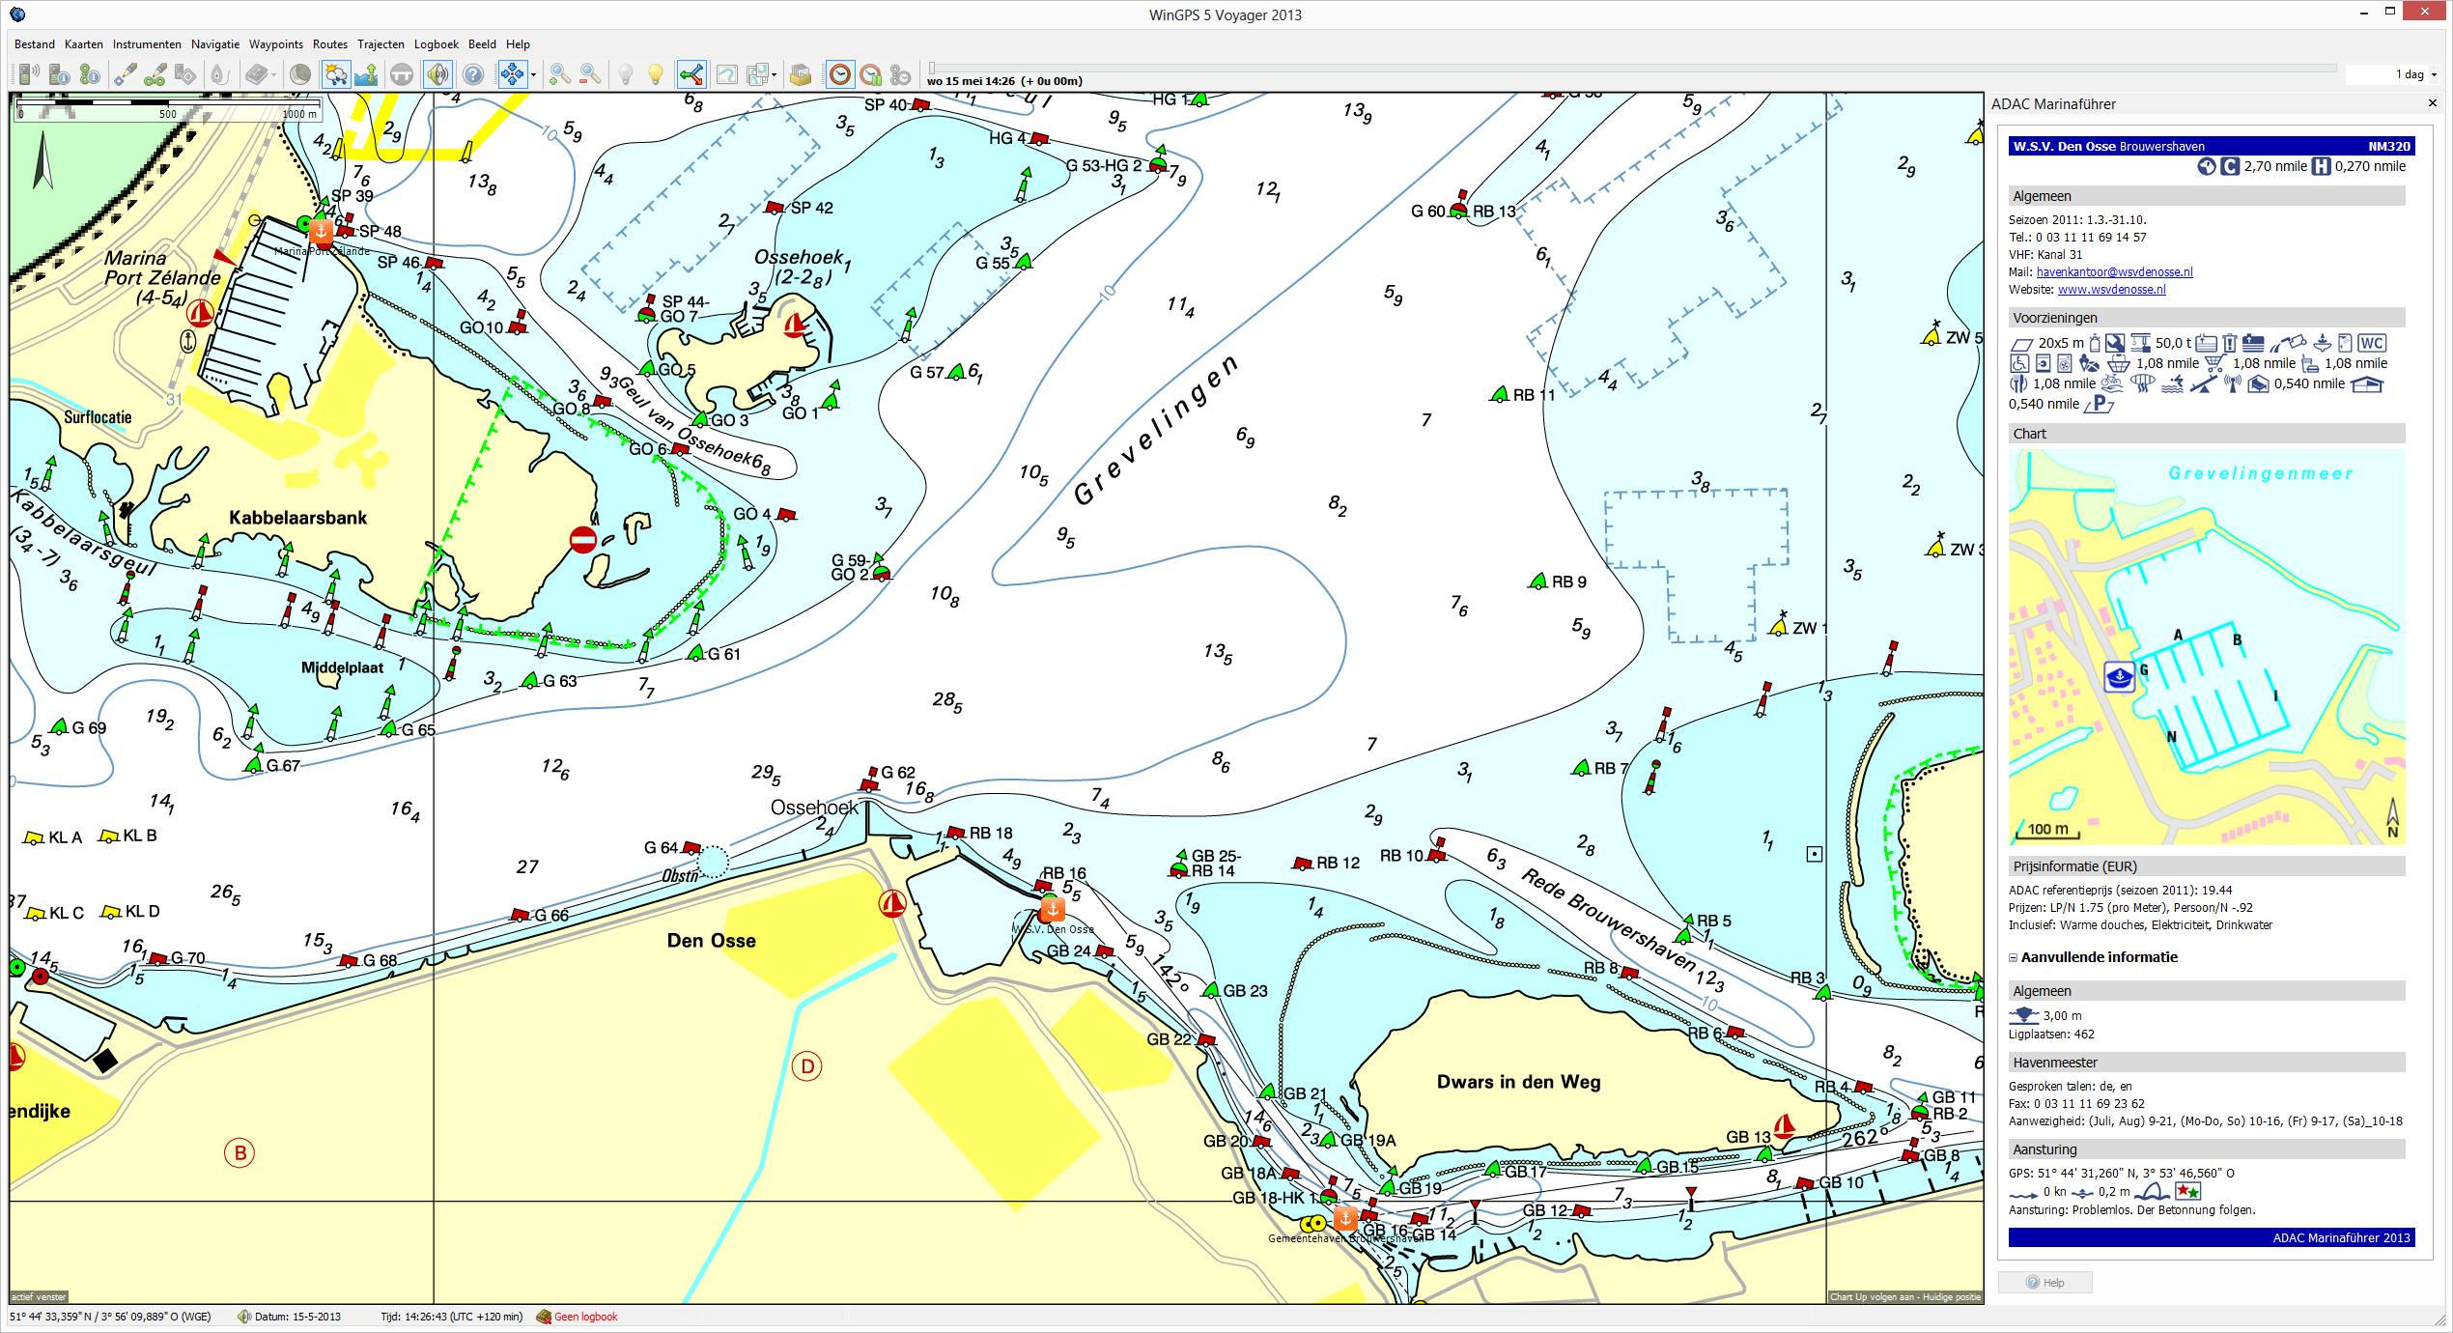This screenshot has width=2453, height=1333.
Task: Toggle center-on-position blue arrows button
Action: tap(511, 74)
